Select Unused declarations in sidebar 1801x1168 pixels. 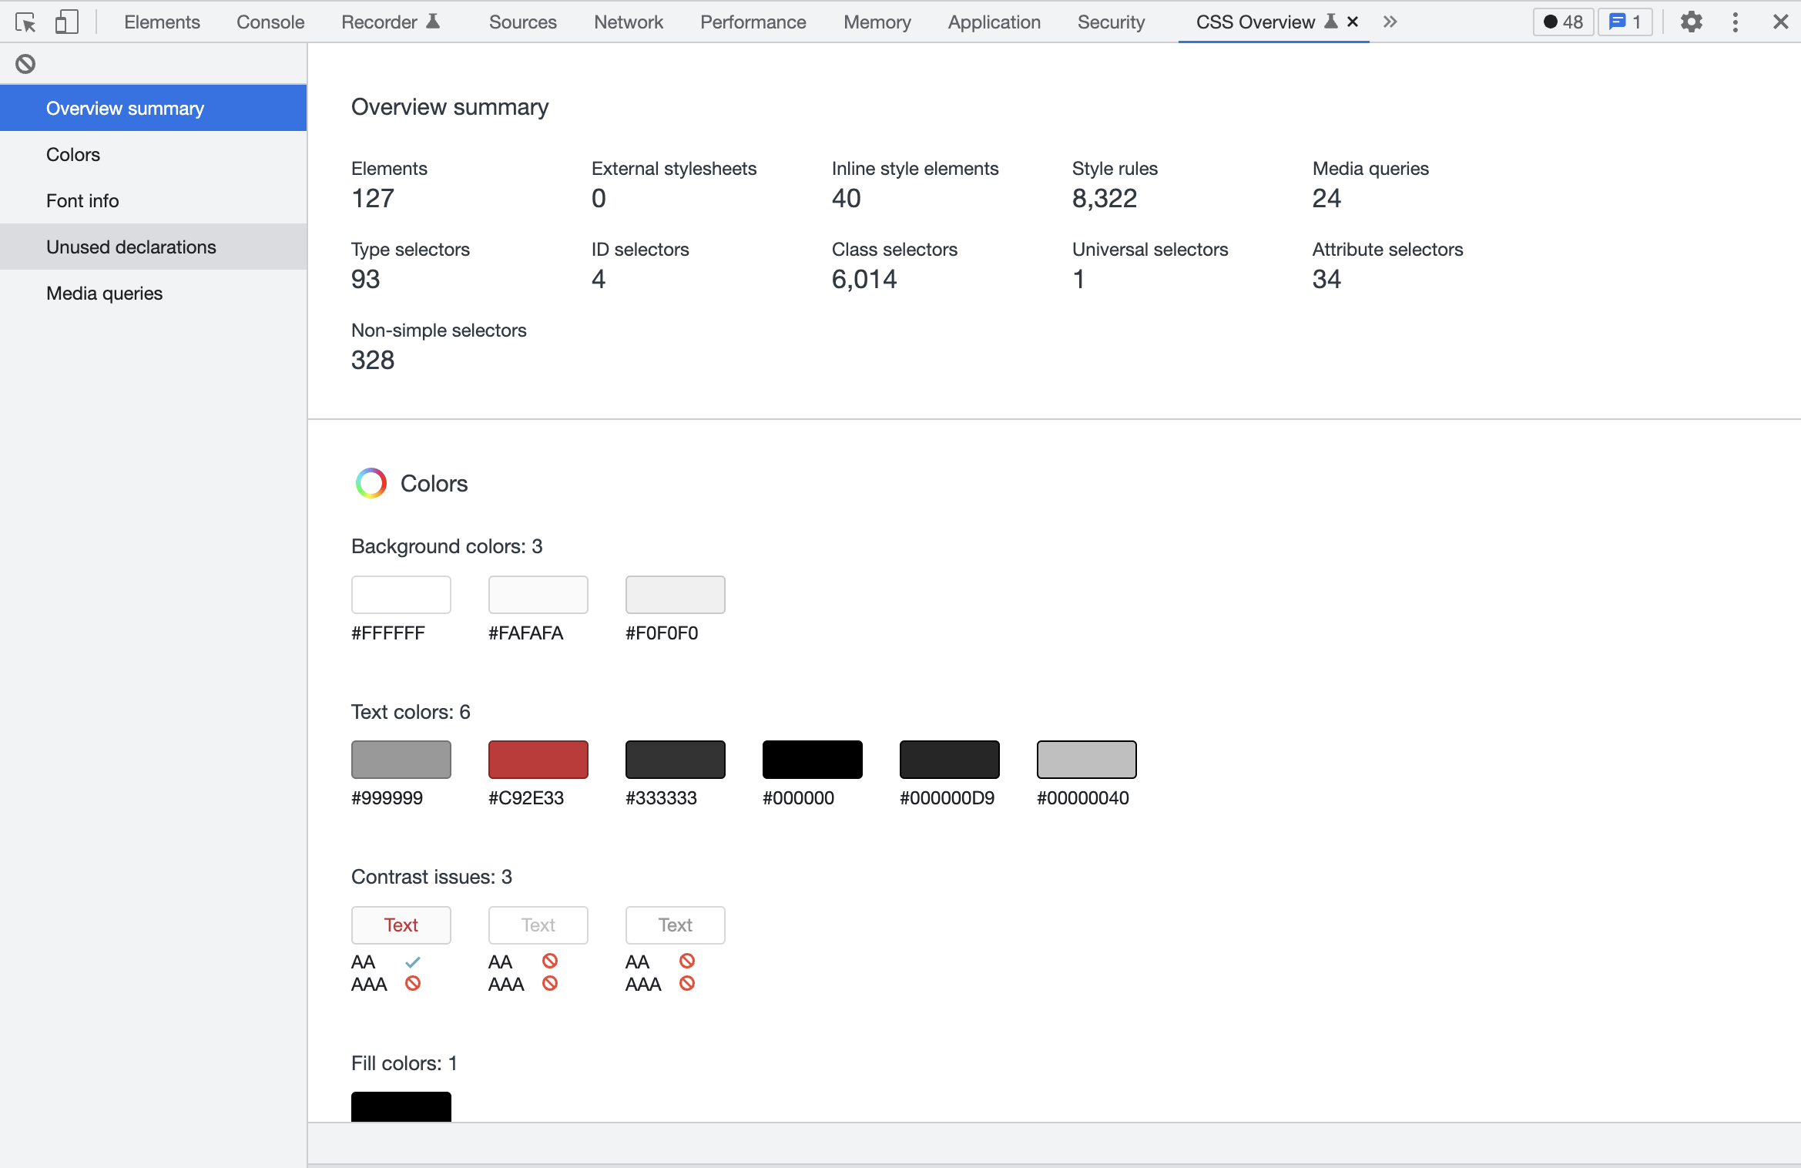[131, 247]
